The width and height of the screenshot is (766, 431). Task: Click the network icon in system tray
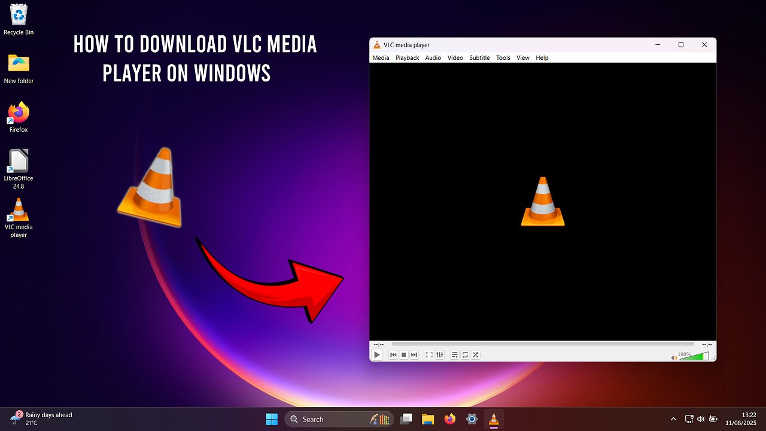[x=689, y=419]
